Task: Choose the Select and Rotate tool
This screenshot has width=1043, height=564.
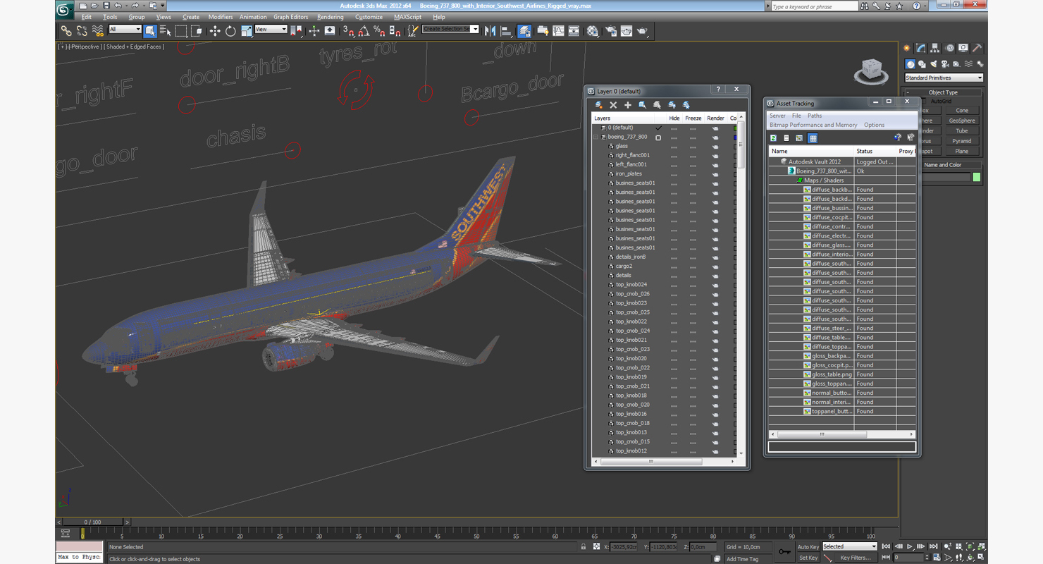Action: (x=230, y=31)
